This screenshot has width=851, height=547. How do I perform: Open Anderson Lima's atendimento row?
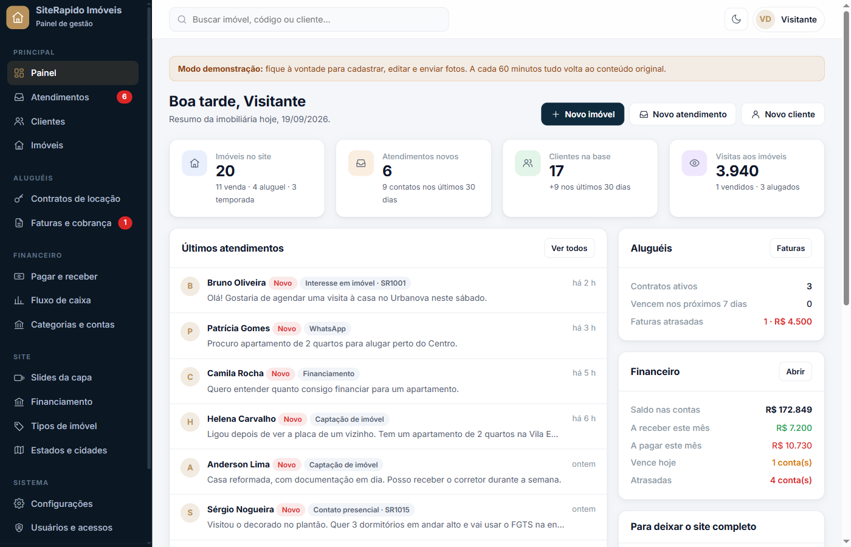click(388, 472)
